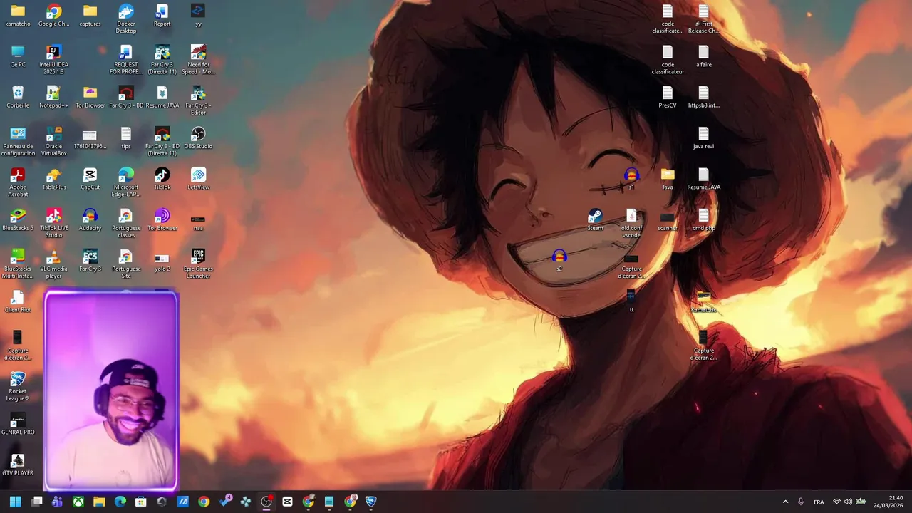Open the Ce PC icon

(x=18, y=56)
